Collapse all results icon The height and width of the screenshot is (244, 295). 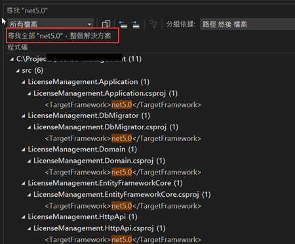point(123,24)
